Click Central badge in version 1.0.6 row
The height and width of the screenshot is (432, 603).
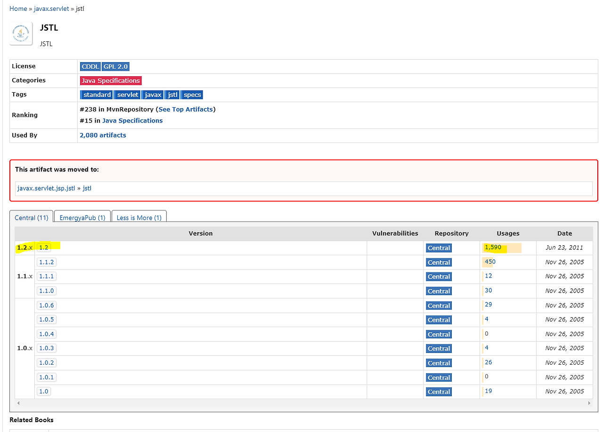[439, 306]
